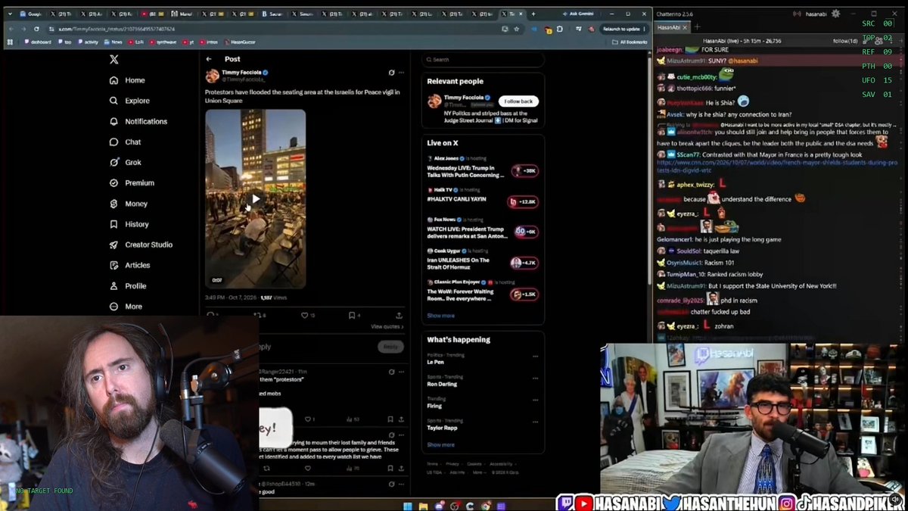Open Chat in X sidebar
The width and height of the screenshot is (908, 511).
(125, 142)
